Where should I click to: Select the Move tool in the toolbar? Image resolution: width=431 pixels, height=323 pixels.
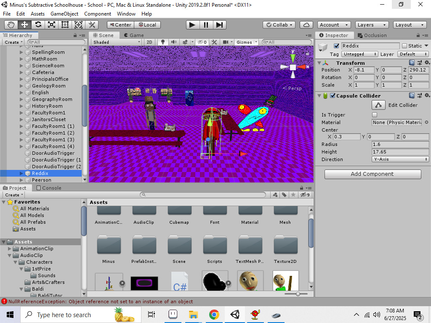(x=24, y=25)
